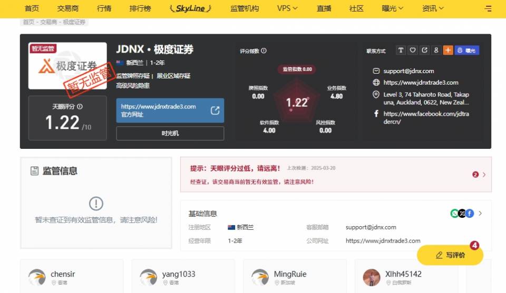Screen dimensions: 506x293
Task: Expand the low score warning chevron
Action: 484,175
